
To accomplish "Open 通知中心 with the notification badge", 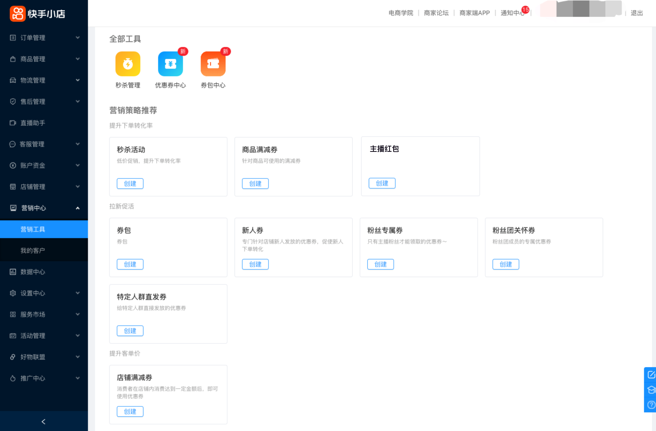I will point(511,13).
